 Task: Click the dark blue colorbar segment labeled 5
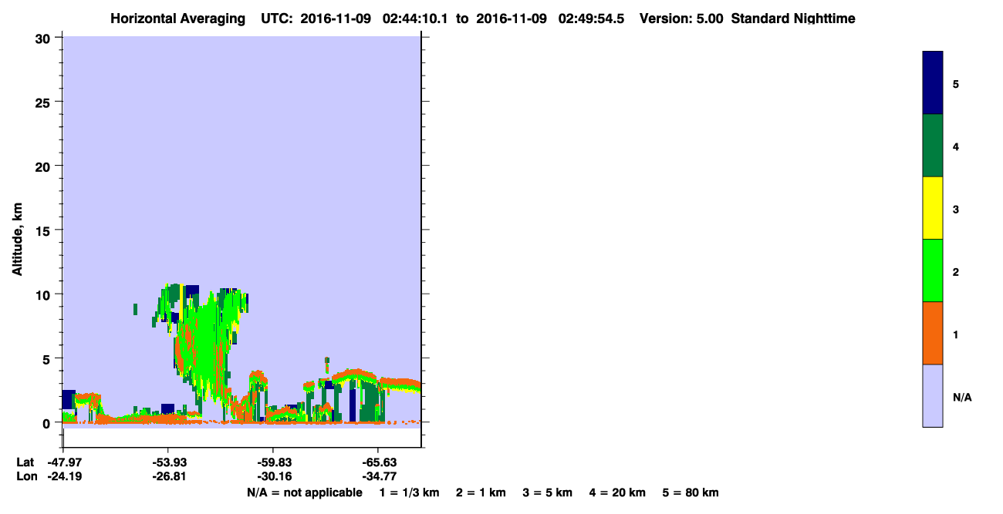point(933,83)
